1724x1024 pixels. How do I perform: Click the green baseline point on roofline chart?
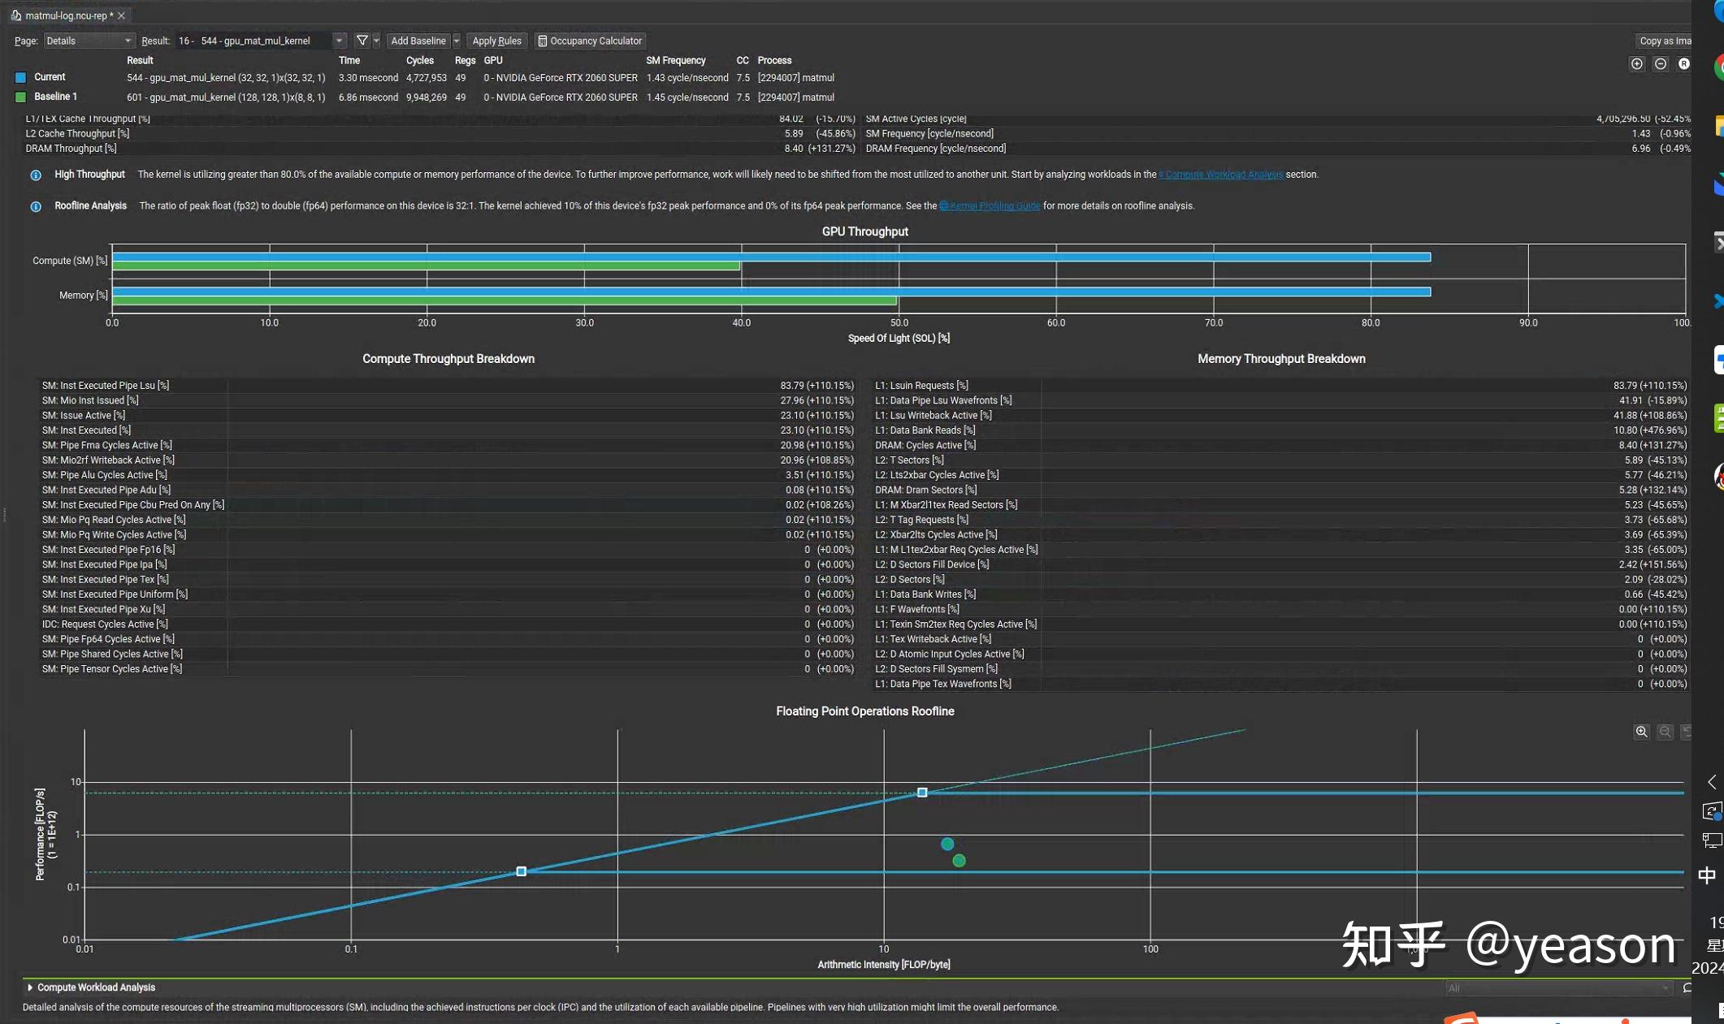tap(959, 861)
